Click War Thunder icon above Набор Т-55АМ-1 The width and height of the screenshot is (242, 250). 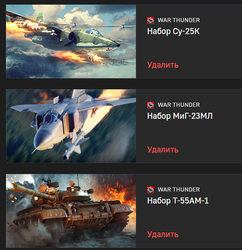pos(150,190)
